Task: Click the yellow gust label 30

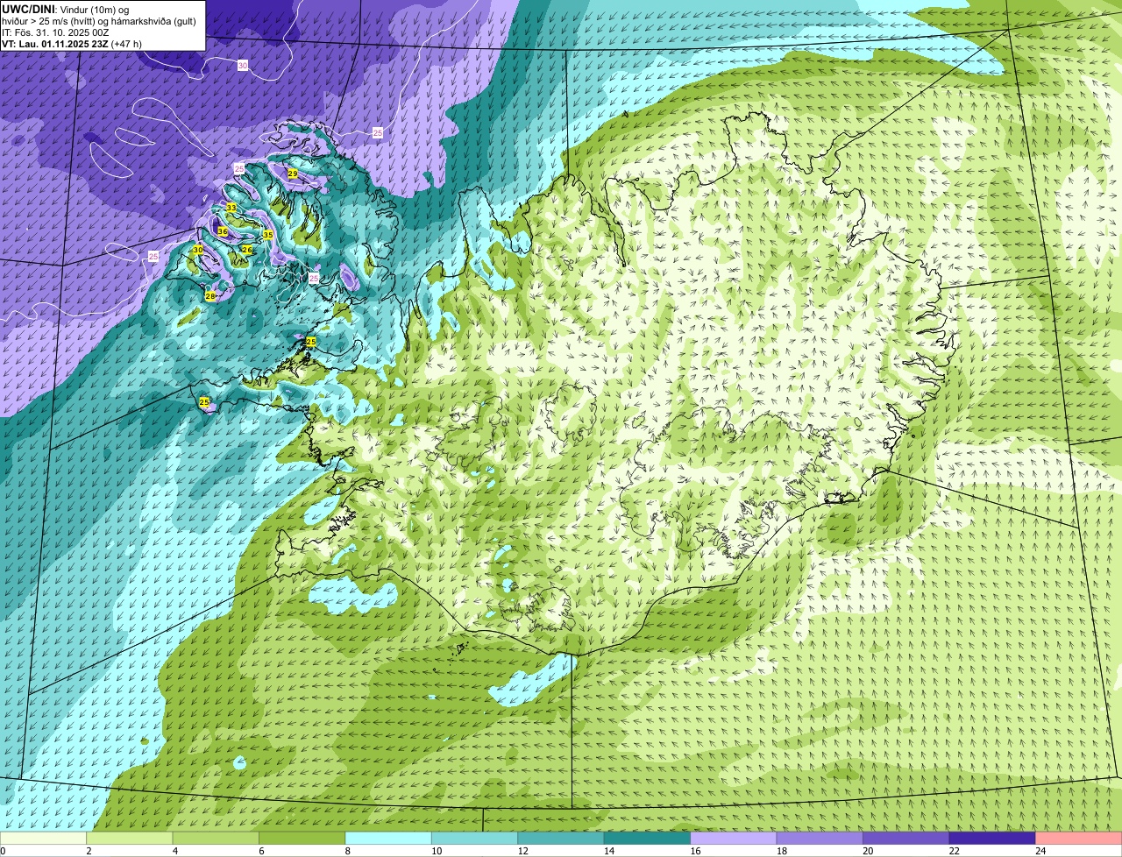Action: (198, 250)
